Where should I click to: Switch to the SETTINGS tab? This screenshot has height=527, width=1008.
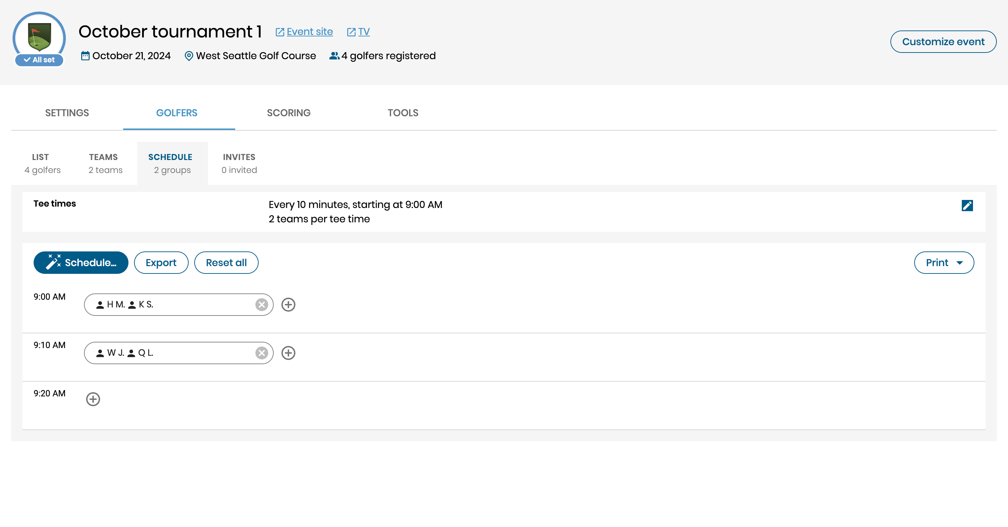coord(67,113)
